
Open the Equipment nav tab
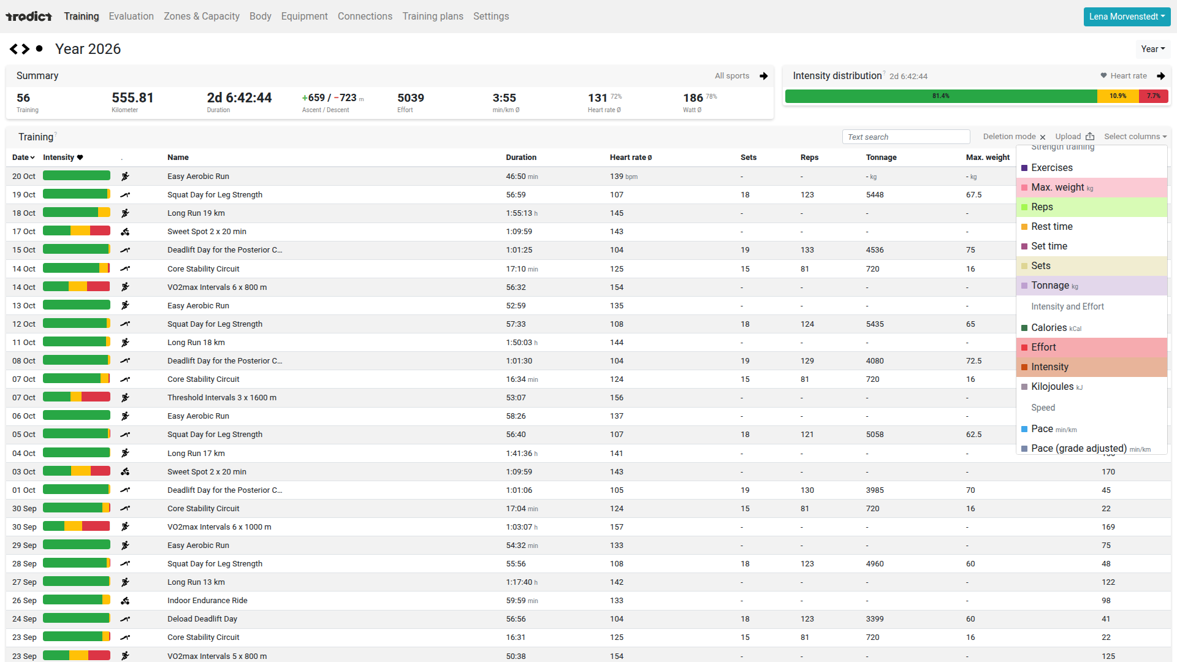click(x=305, y=17)
